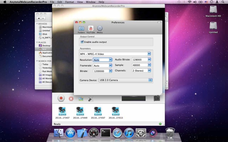
Task: Click the Wi-Fi icon in menu bar
Action: tap(189, 2)
